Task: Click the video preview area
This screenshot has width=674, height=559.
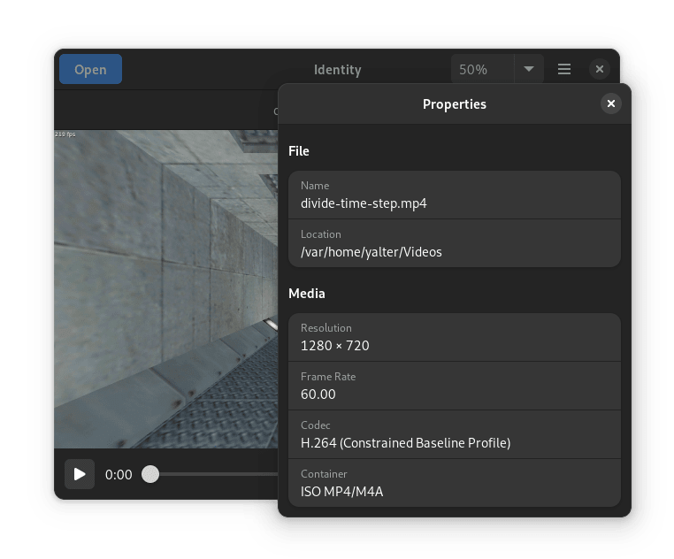Action: pos(166,287)
